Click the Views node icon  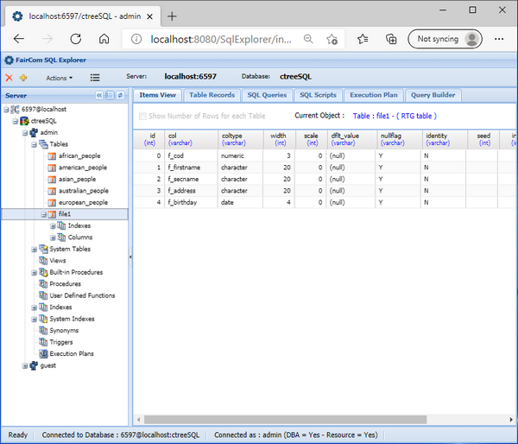(x=43, y=261)
